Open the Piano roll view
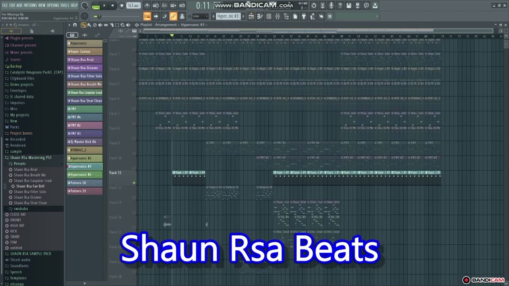The width and height of the screenshot is (509, 286). click(260, 16)
